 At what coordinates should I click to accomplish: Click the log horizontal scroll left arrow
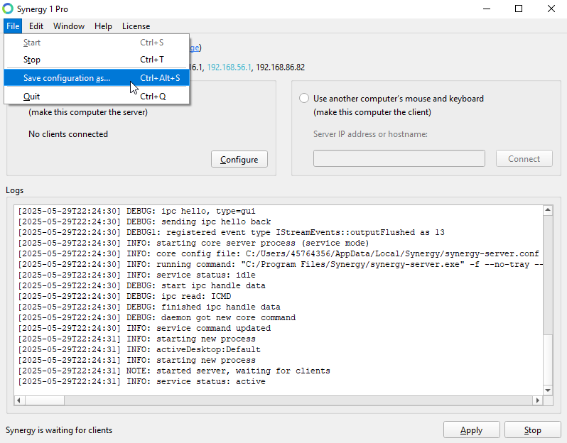pos(18,400)
